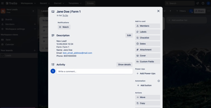Open the Recent dropdown in header

pyautogui.click(x=45, y=3)
